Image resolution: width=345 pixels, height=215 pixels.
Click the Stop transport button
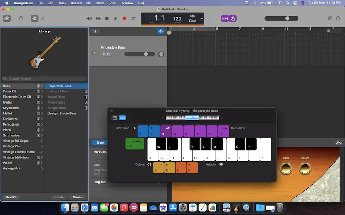(107, 18)
